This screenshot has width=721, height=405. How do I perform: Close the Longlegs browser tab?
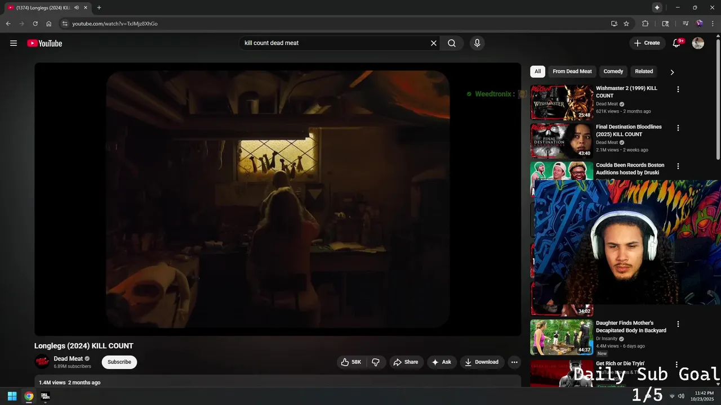coord(86,8)
